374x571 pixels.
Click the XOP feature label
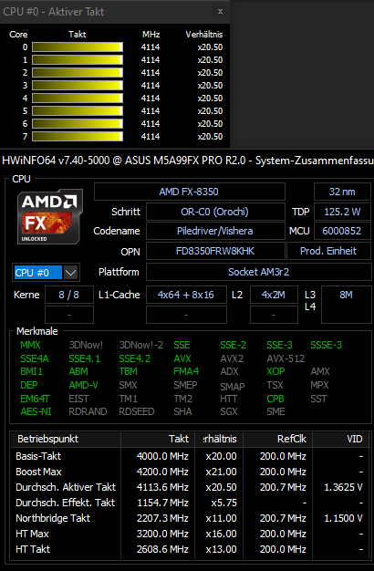(x=275, y=371)
